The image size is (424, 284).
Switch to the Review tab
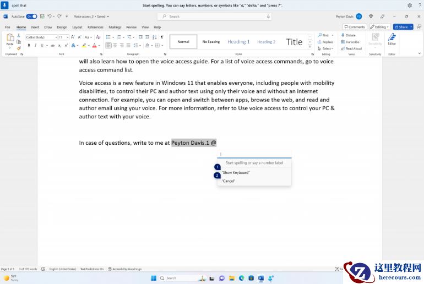pyautogui.click(x=131, y=27)
